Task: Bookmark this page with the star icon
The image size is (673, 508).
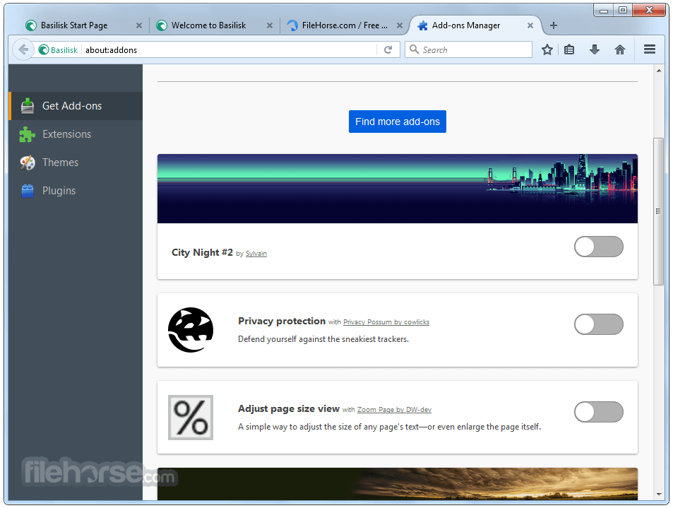Action: 547,50
